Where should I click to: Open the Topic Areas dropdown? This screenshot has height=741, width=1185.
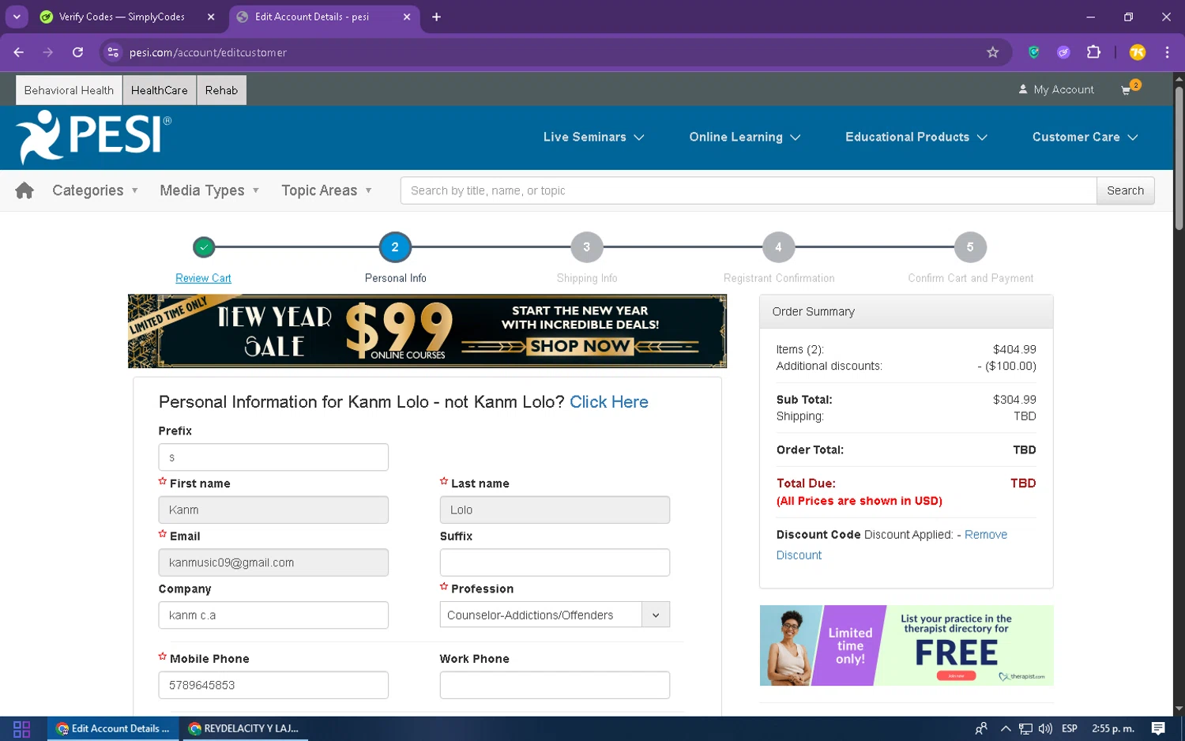[326, 190]
